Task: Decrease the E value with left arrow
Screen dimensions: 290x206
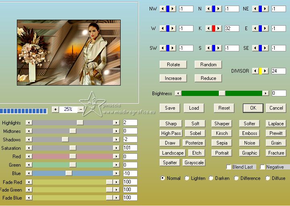Action: coord(255,29)
